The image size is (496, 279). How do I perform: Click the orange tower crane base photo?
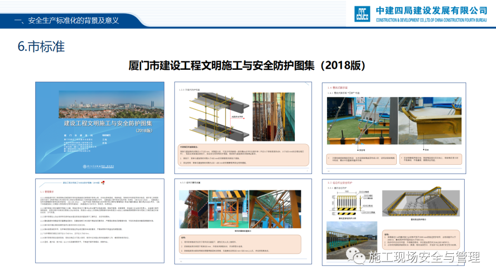[x=229, y=209]
